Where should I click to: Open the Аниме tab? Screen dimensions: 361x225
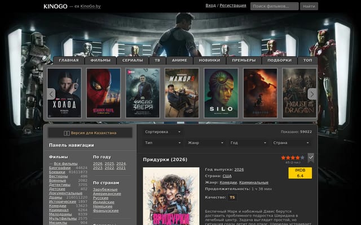(179, 60)
